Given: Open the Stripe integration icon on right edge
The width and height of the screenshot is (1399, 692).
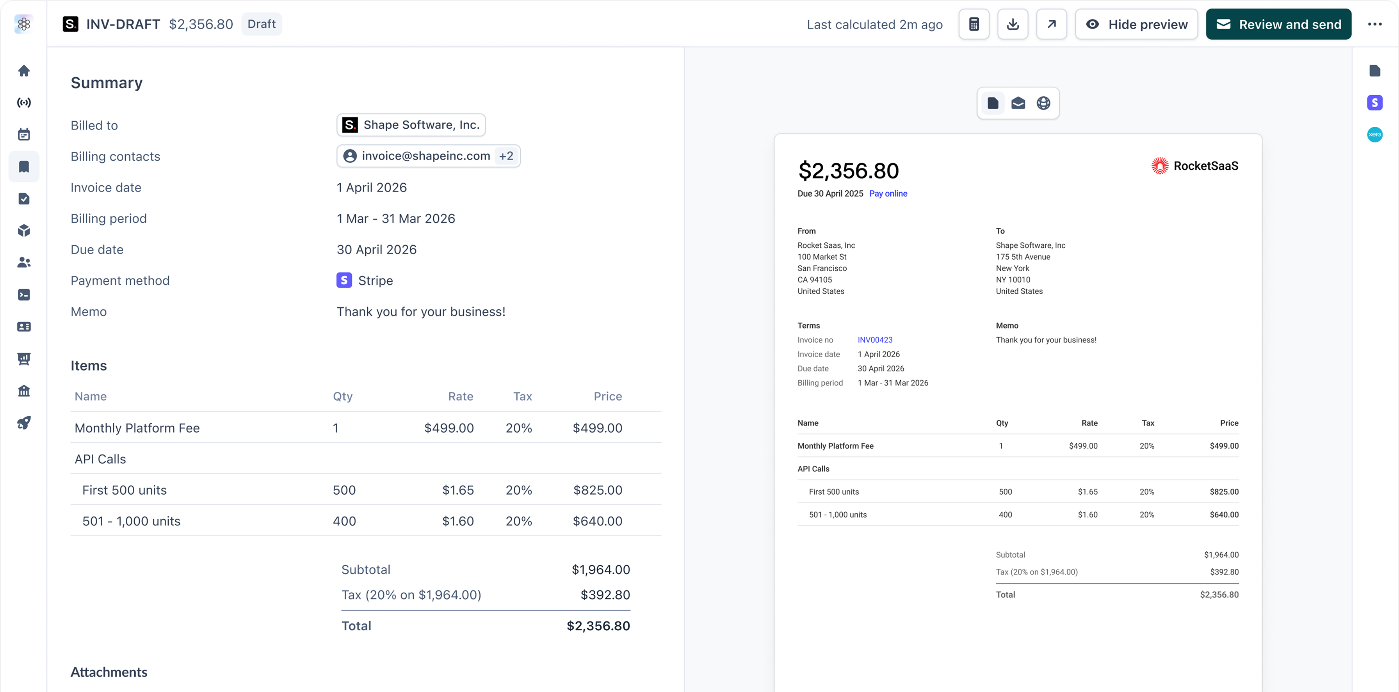Looking at the screenshot, I should click(x=1375, y=102).
